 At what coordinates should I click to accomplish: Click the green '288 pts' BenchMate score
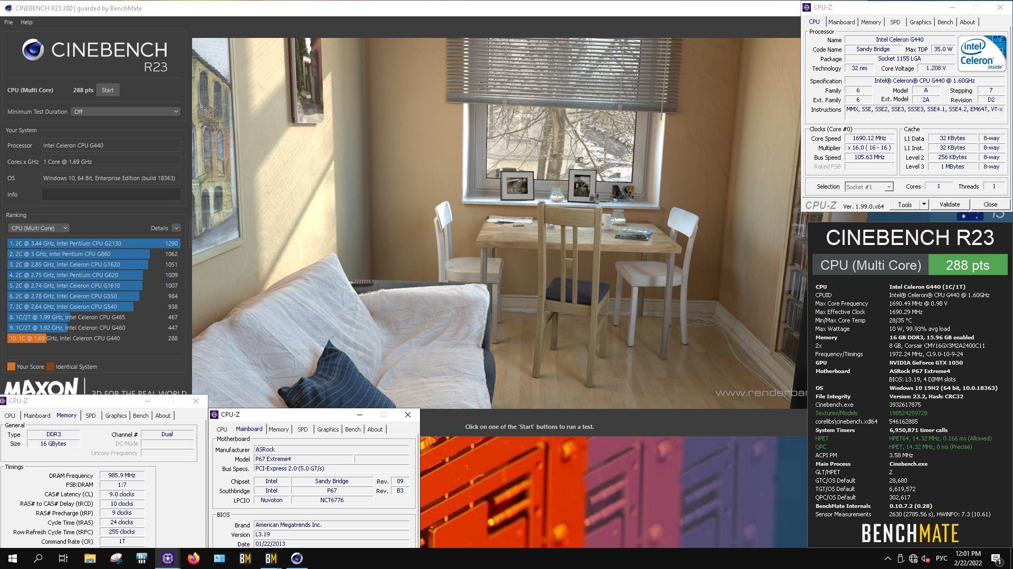968,265
